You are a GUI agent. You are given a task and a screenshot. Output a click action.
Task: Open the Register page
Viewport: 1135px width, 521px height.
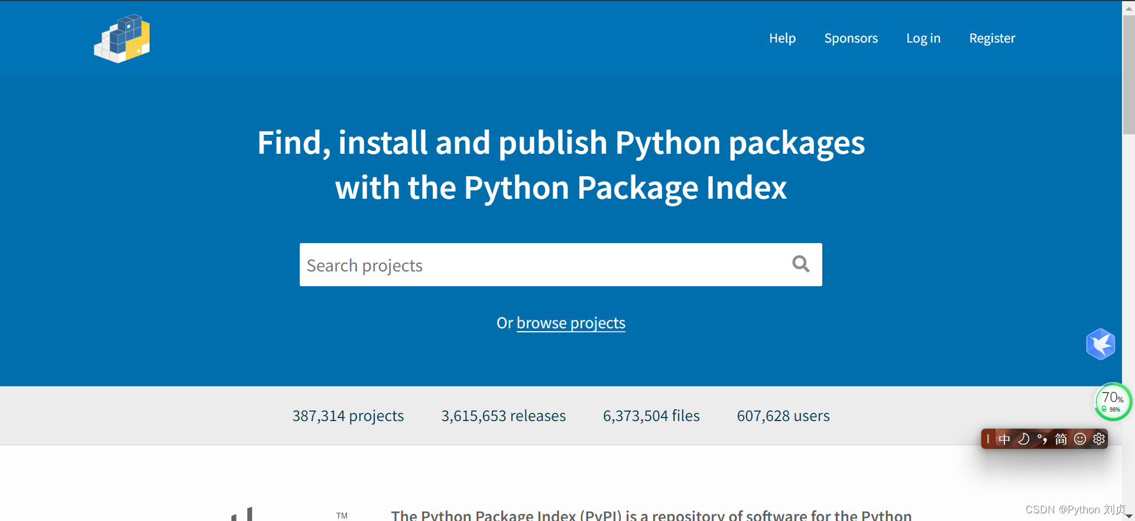pyautogui.click(x=992, y=38)
